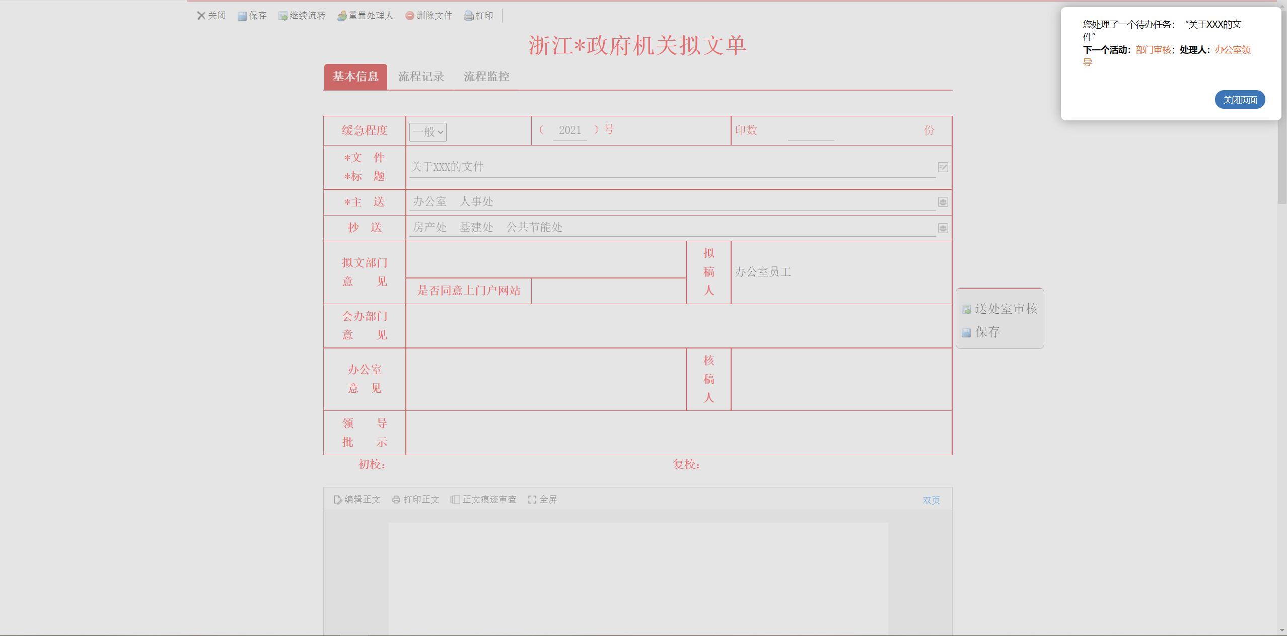Open the 主送 department picker icon
The image size is (1287, 636).
[x=943, y=202]
